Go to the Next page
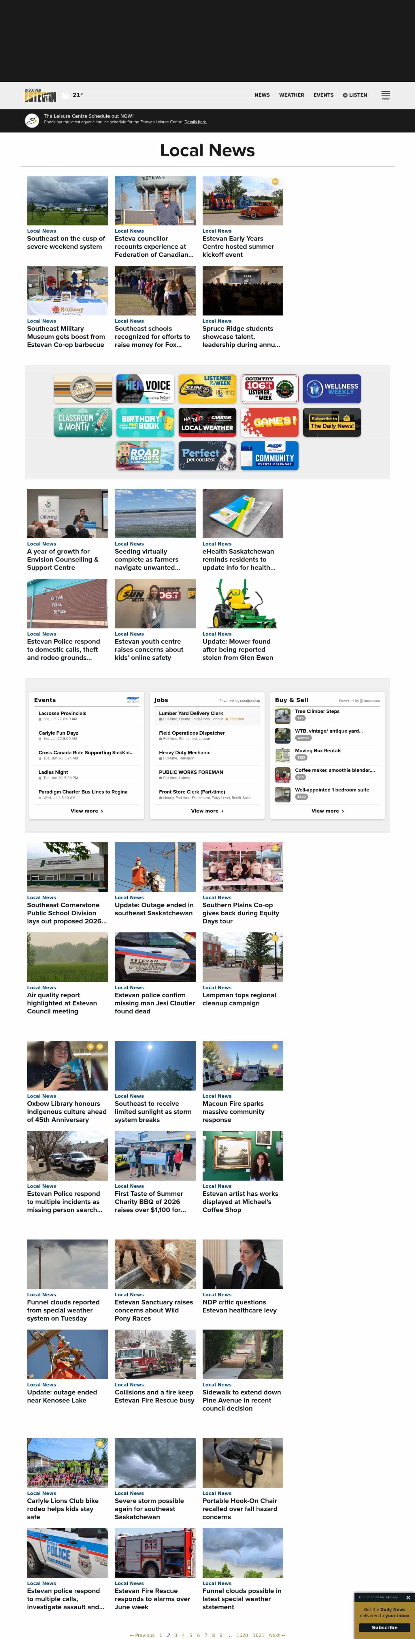This screenshot has height=1639, width=415. 277,1635
